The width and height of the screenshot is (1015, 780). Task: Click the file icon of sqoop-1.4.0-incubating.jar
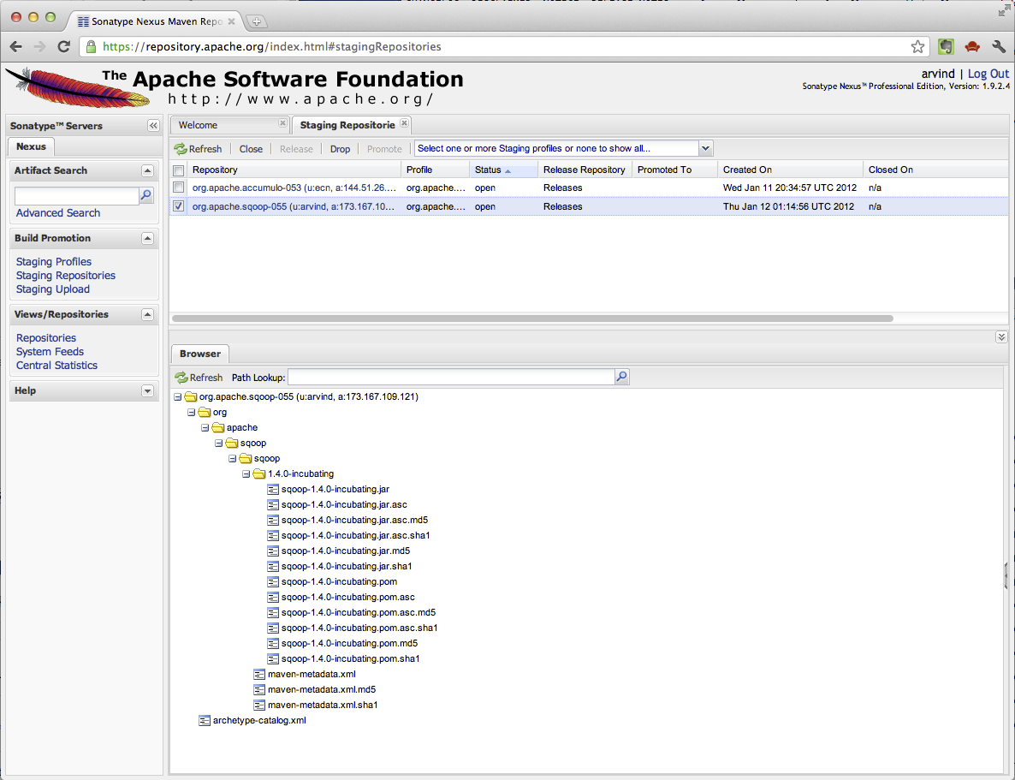pyautogui.click(x=273, y=490)
